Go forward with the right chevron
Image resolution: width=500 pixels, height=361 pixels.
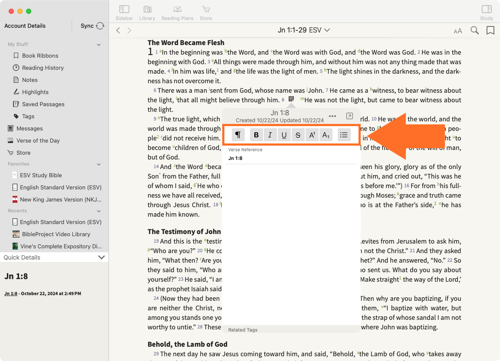click(x=129, y=30)
